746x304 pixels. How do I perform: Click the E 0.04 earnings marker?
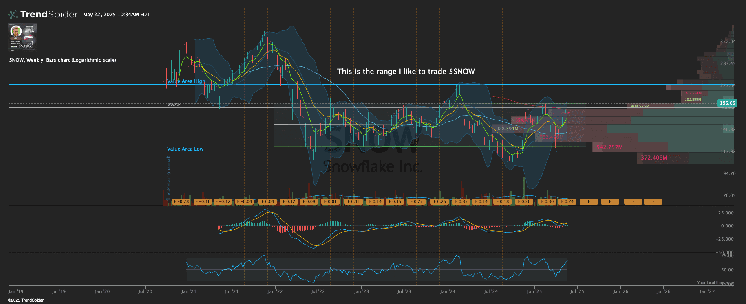[268, 201]
